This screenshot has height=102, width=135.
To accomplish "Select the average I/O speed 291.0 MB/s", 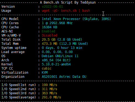I will tap(51, 97).
